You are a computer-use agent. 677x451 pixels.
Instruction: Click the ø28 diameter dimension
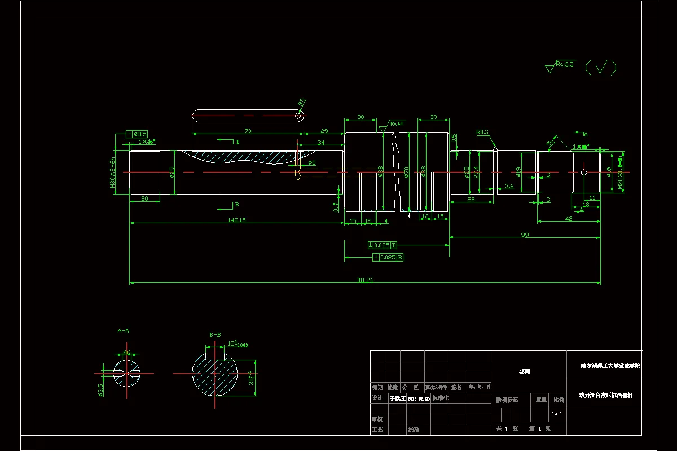(x=467, y=172)
